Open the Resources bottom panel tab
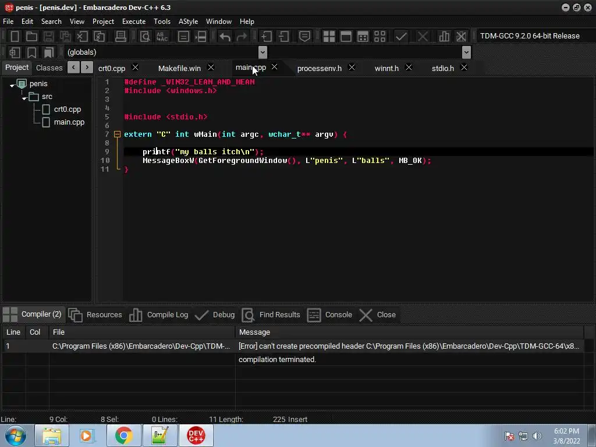This screenshot has width=596, height=447. (x=95, y=315)
